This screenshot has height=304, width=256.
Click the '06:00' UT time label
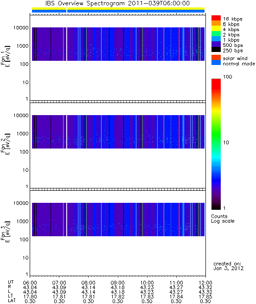(30, 283)
